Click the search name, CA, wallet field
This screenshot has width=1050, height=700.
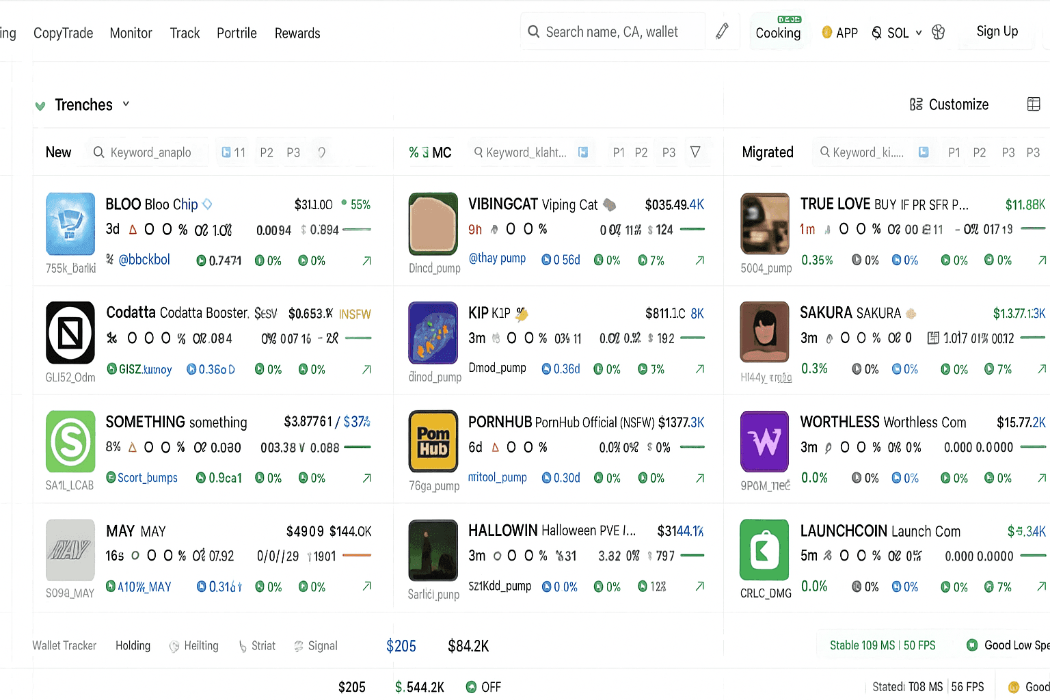pyautogui.click(x=612, y=31)
